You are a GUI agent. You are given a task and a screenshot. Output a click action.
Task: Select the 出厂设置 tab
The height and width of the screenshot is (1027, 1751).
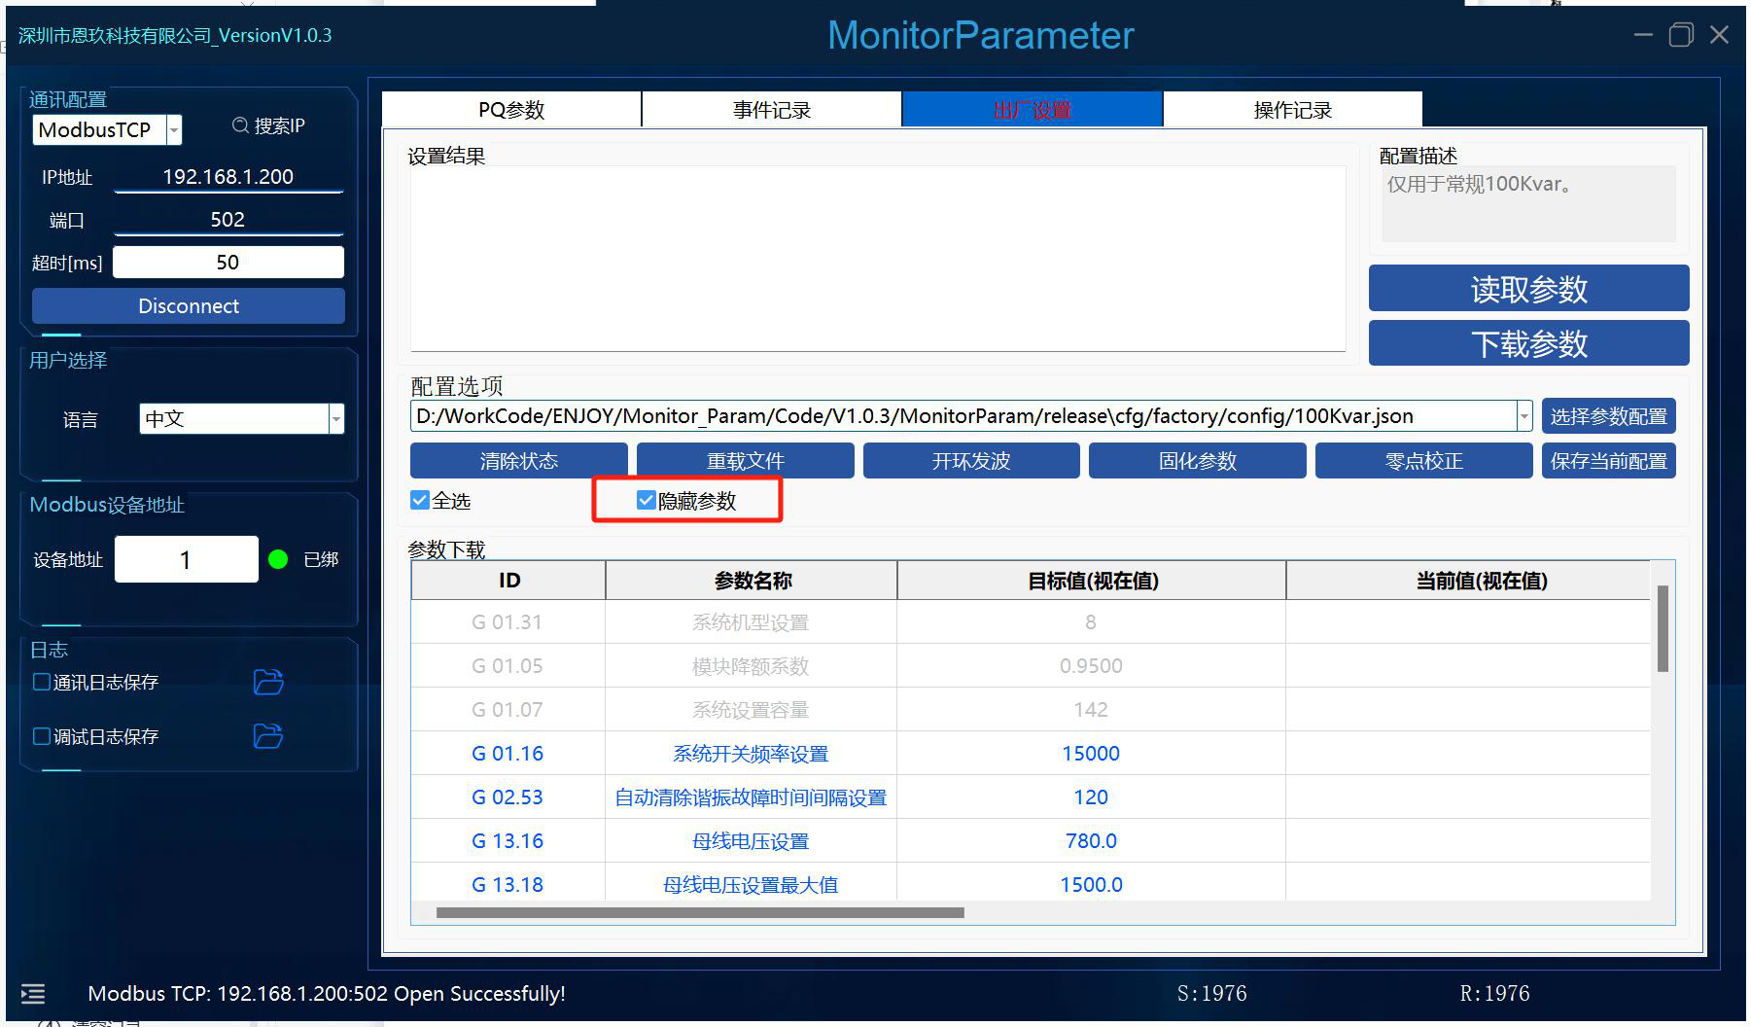1033,110
